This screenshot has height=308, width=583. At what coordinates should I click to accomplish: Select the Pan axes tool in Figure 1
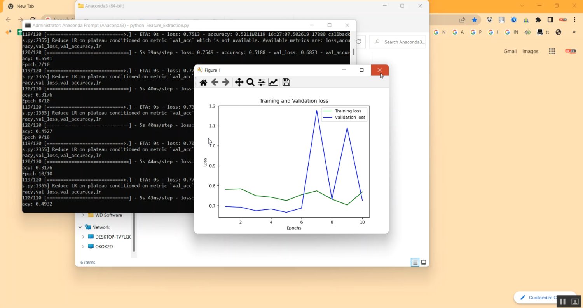pos(239,82)
